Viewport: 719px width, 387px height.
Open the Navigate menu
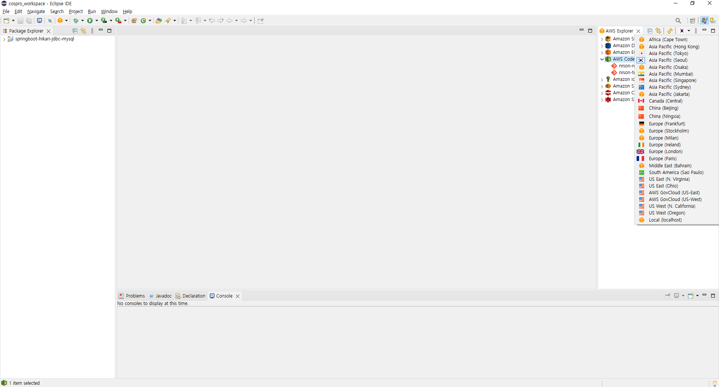pyautogui.click(x=36, y=12)
